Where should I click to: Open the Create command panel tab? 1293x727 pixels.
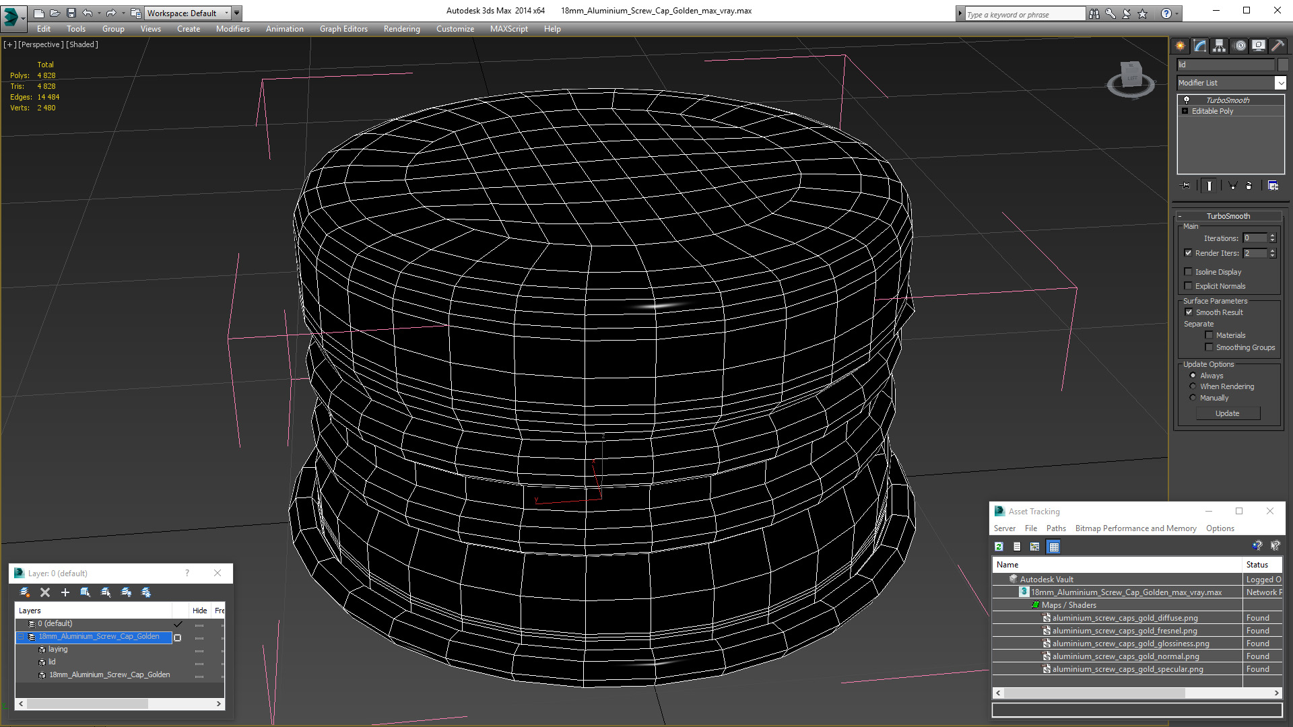(1181, 46)
